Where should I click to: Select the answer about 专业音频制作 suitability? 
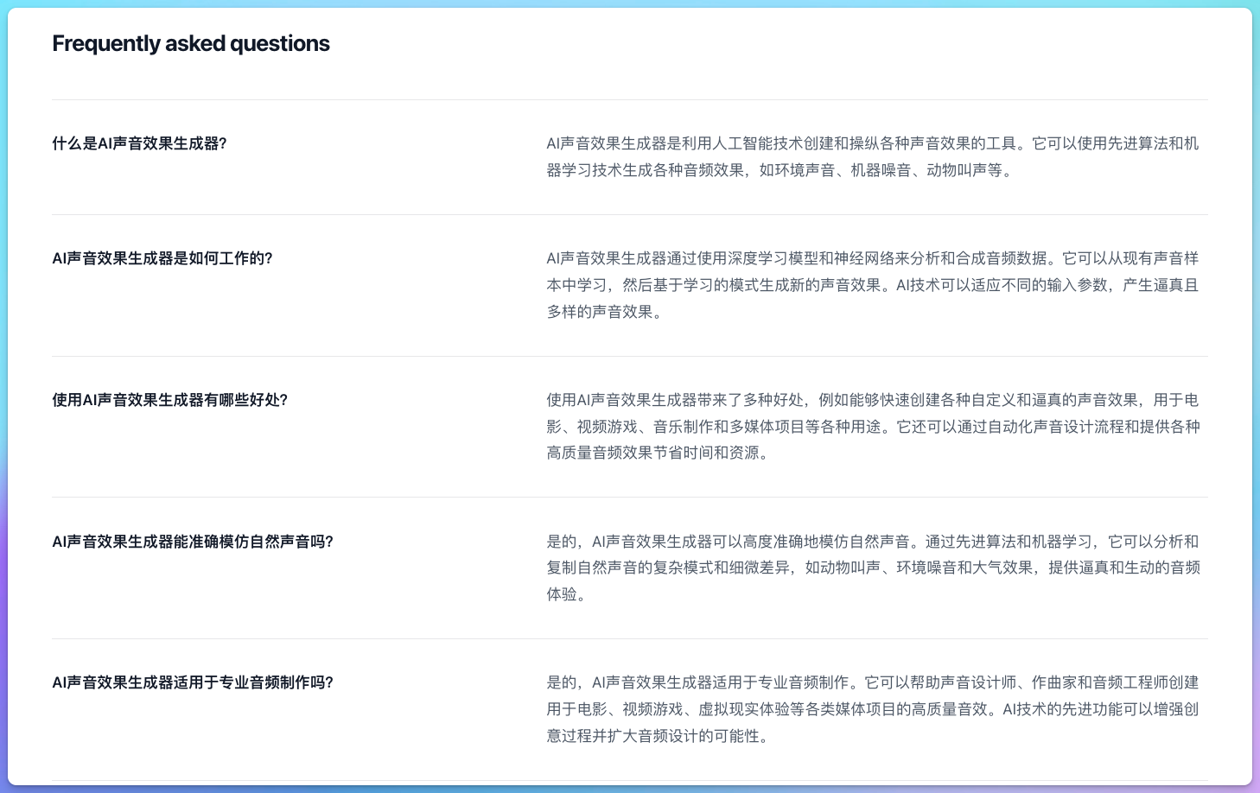pyautogui.click(x=871, y=709)
